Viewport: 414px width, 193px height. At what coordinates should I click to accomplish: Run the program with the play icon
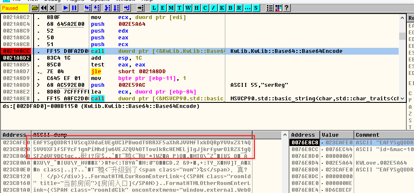(66, 8)
